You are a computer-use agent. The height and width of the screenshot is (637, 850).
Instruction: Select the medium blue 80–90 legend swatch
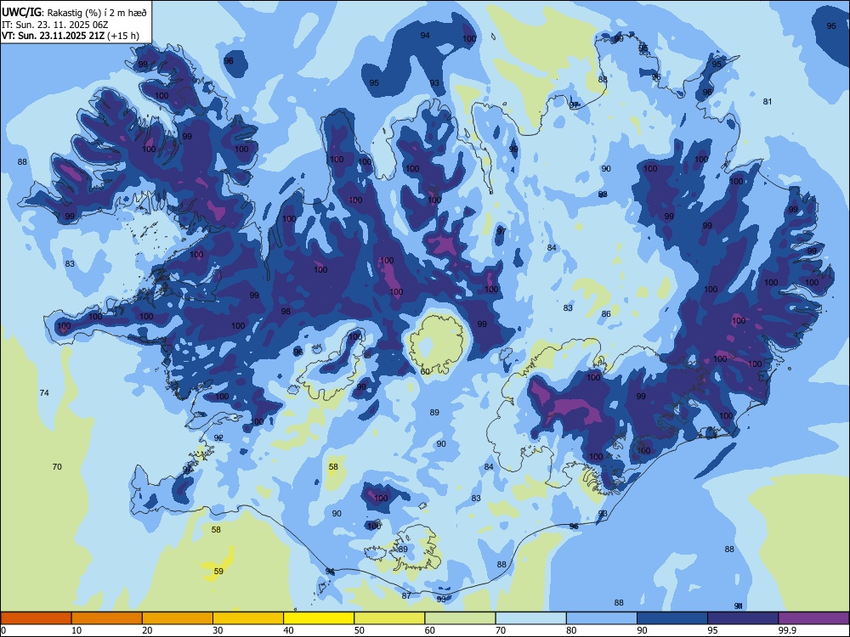[601, 618]
